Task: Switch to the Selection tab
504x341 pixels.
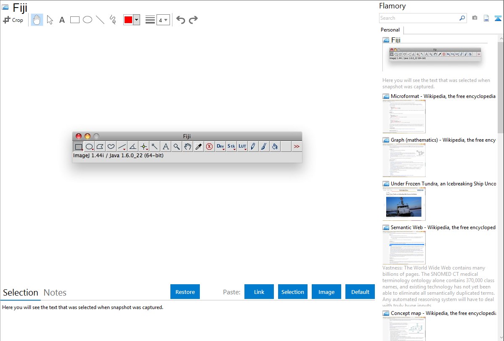Action: [20, 293]
